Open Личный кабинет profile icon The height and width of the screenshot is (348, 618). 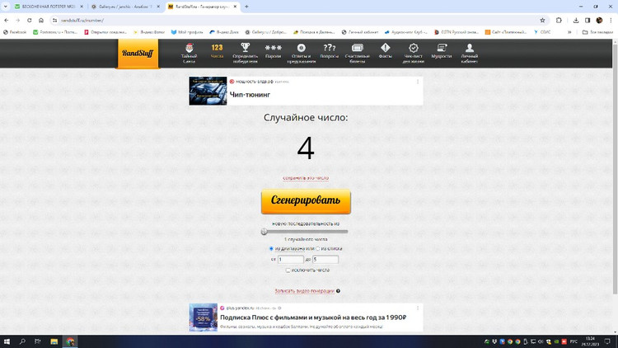tap(470, 49)
